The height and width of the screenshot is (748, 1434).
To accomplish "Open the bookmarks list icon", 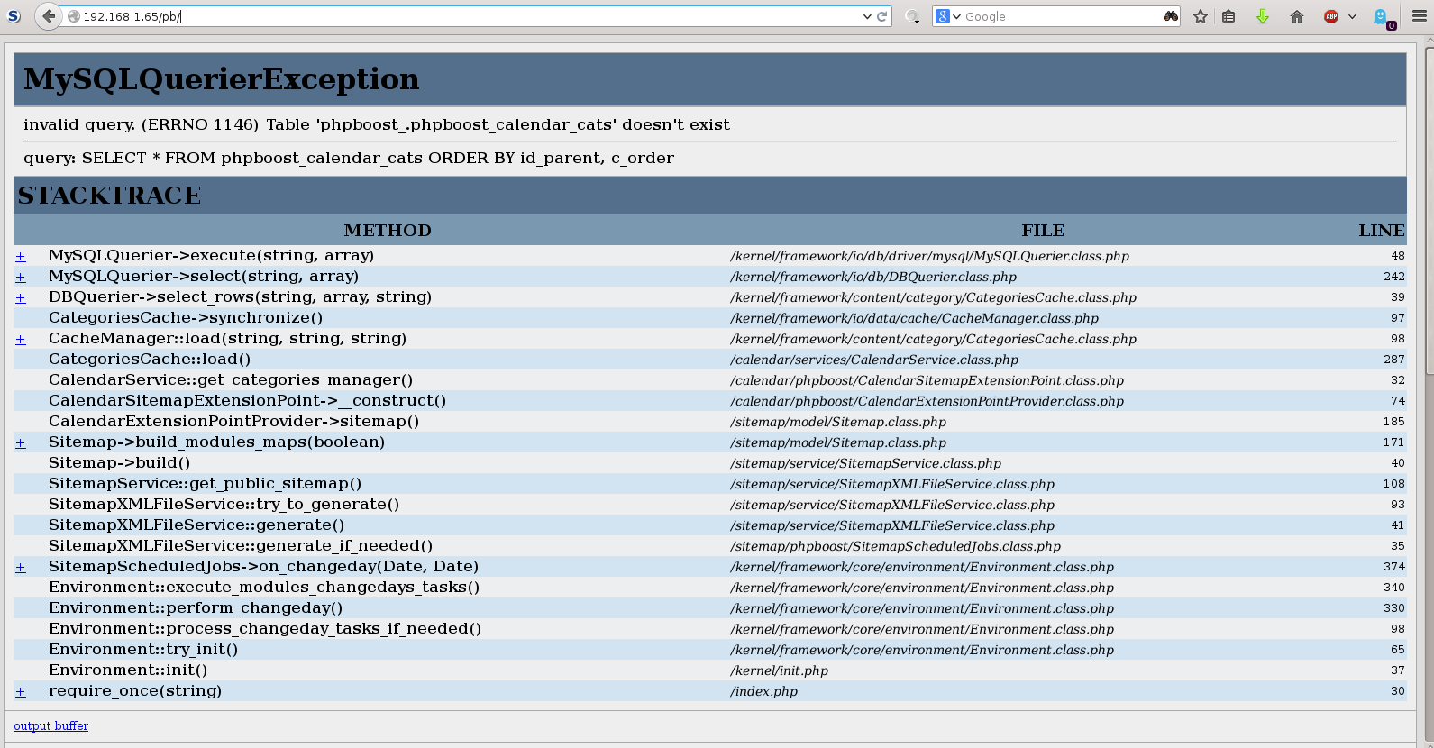I will (1228, 16).
